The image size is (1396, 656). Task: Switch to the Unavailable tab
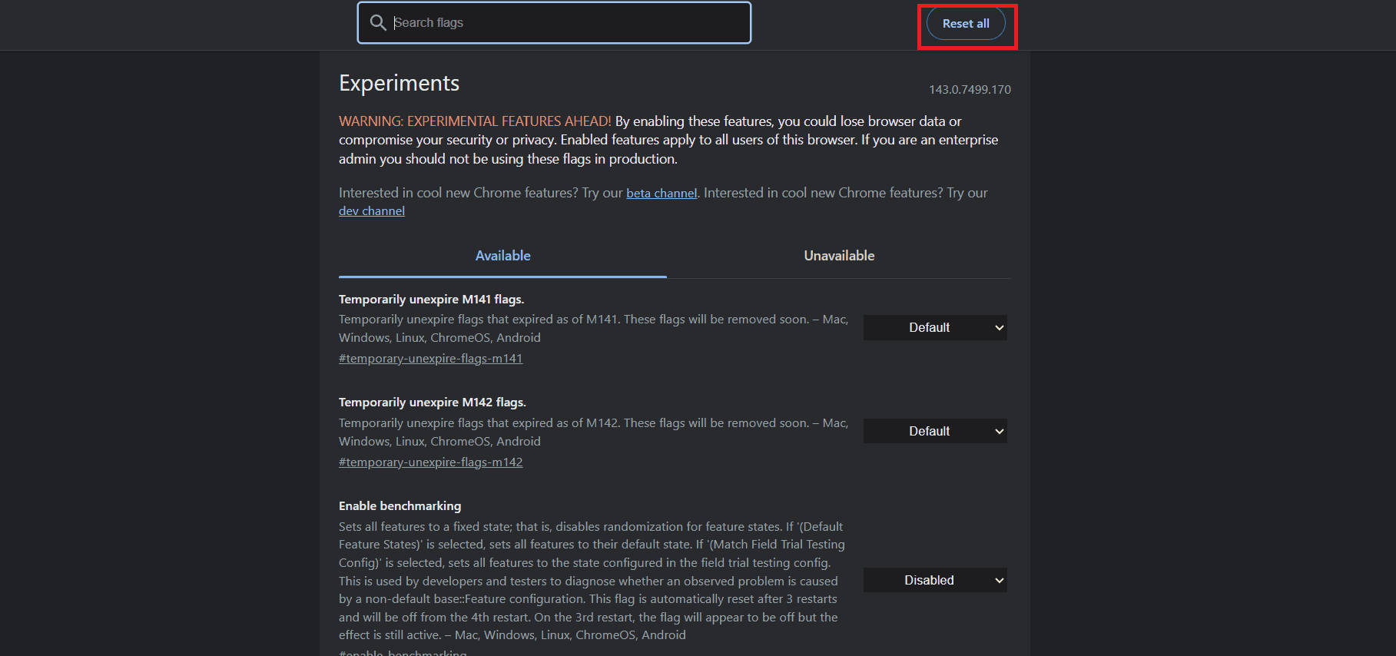tap(839, 256)
